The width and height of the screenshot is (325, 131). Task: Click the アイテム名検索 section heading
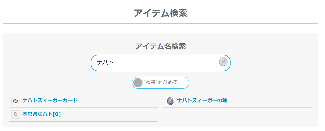(160, 46)
